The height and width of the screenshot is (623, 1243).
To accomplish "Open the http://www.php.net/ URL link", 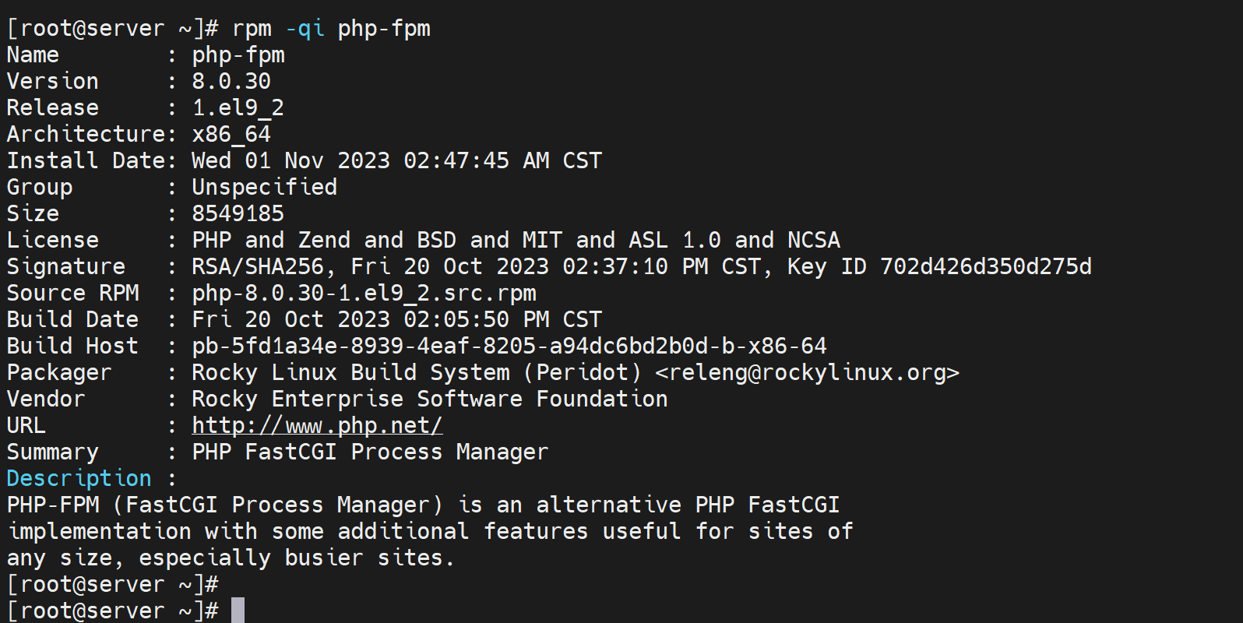I will tap(317, 426).
